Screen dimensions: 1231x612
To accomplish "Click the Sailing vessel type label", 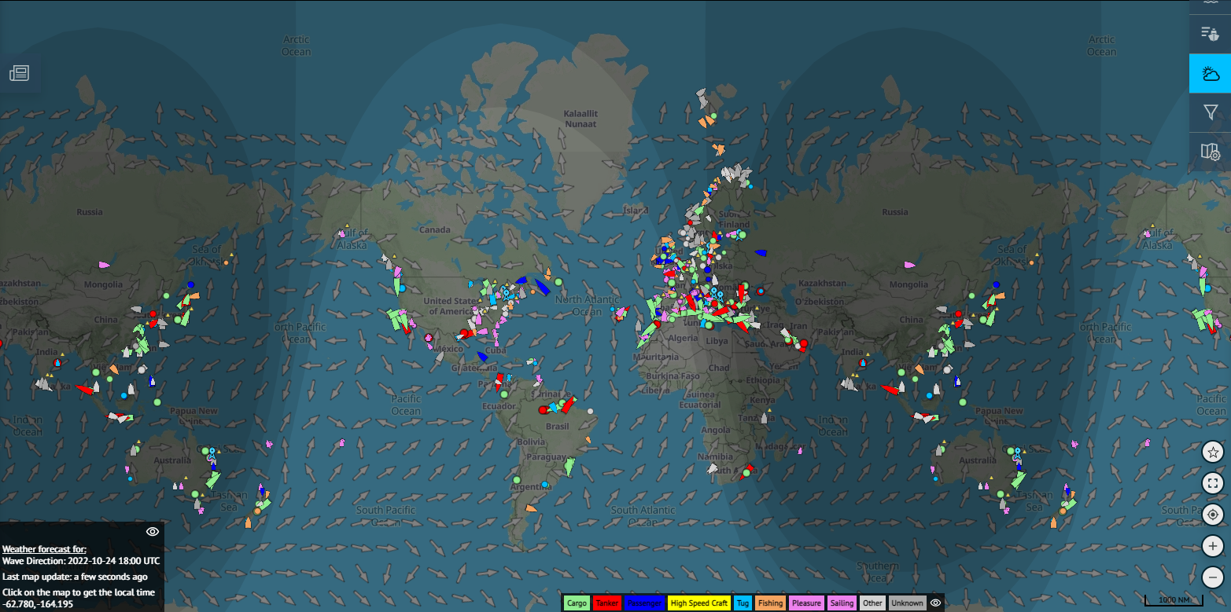I will pyautogui.click(x=842, y=603).
